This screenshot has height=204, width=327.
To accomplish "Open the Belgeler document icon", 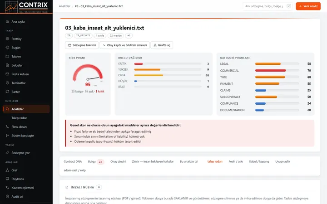I will coord(7,65).
